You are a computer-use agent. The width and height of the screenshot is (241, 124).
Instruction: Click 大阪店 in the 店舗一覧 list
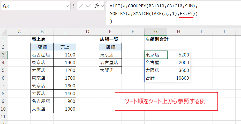coord(110,70)
